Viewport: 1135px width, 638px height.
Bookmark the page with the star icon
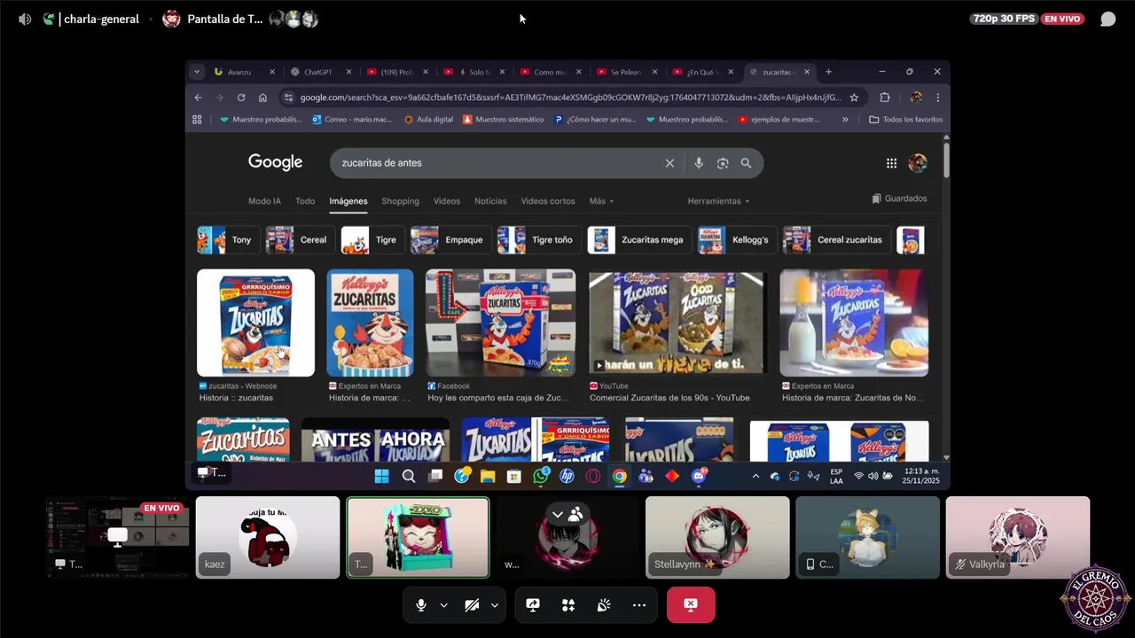pyautogui.click(x=854, y=97)
